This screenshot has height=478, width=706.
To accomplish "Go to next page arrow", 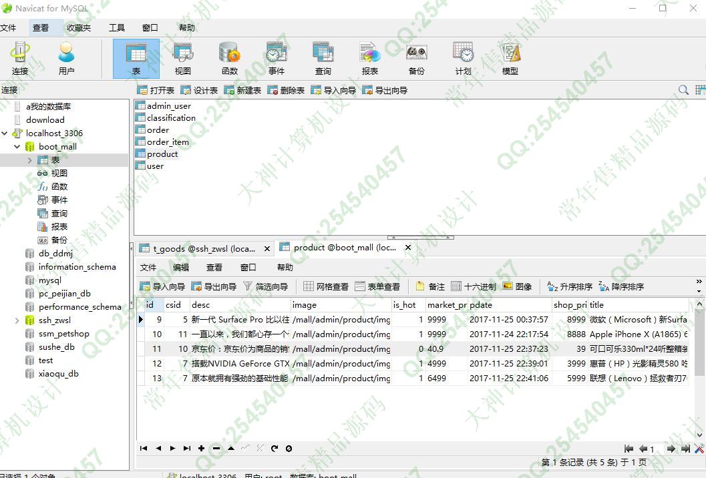I will (x=671, y=449).
